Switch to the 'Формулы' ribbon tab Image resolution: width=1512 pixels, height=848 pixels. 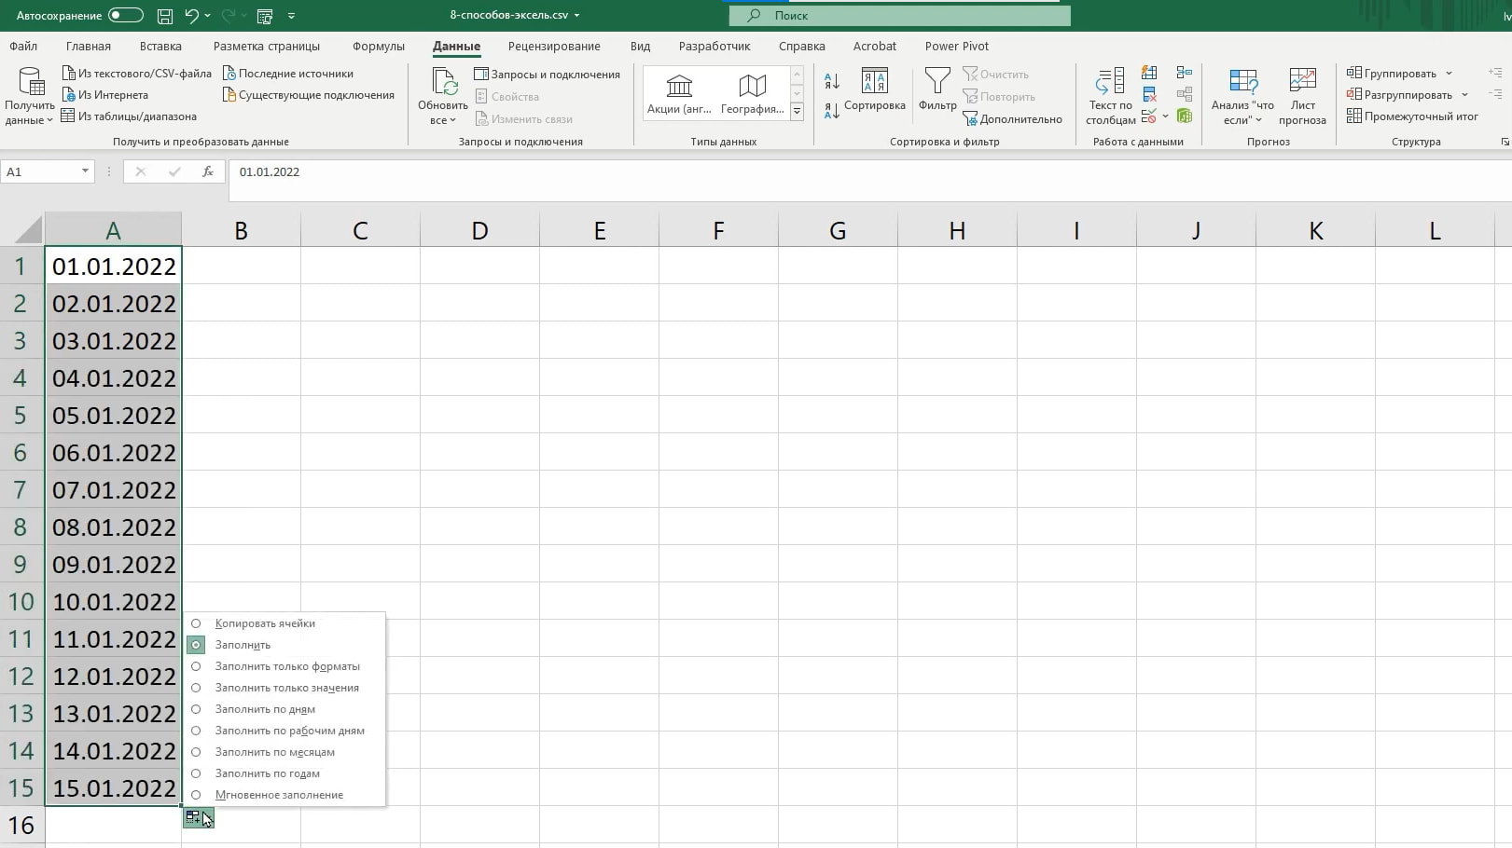point(378,47)
